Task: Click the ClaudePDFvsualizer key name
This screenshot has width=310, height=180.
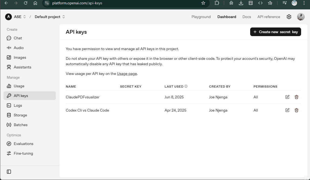Action: click(83, 97)
